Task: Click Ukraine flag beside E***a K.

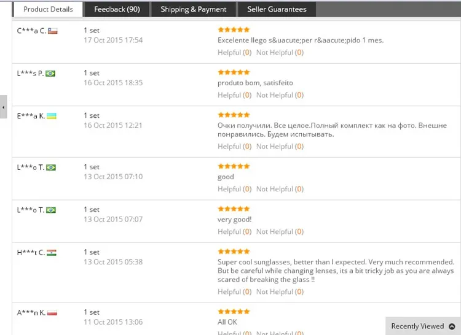Action: (52, 116)
